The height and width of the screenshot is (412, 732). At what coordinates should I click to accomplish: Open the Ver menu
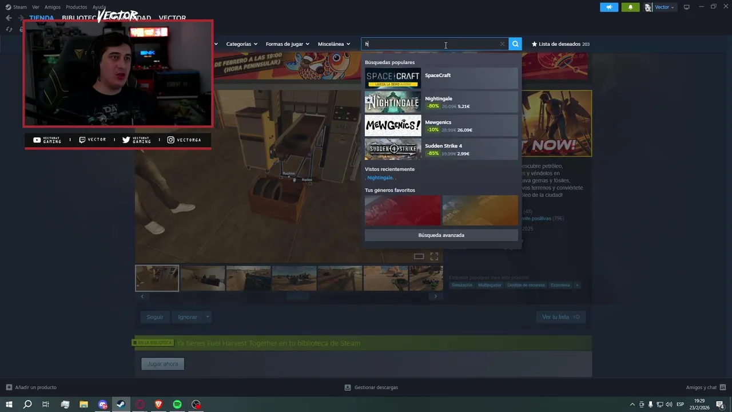tap(35, 7)
